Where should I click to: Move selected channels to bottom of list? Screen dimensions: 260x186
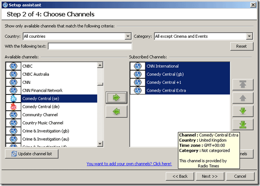pos(243,124)
